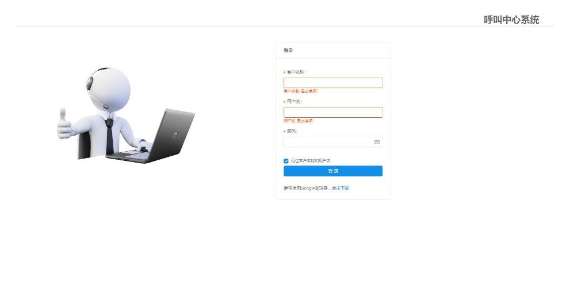Screen dimensions: 566x293
Task: Click the 呼叫中心系统 header title
Action: coord(511,20)
